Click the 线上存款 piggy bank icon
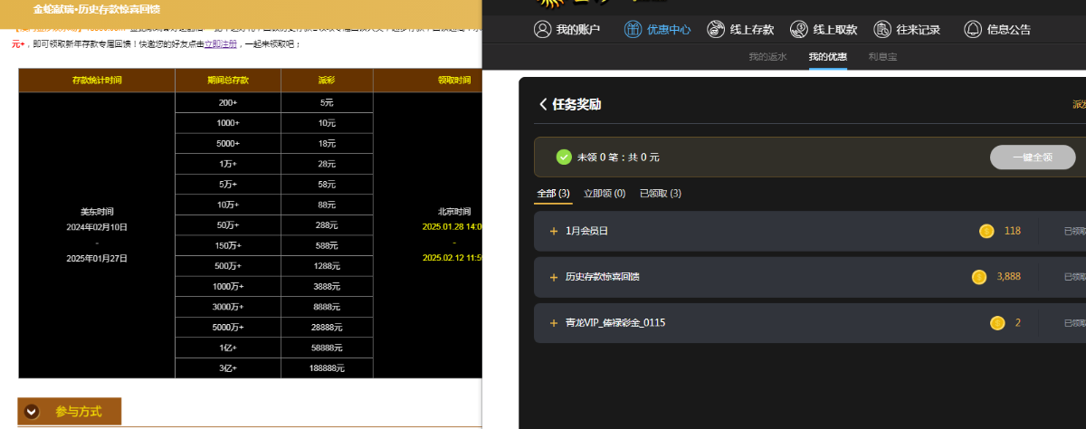Screen dimensions: 1086x429 (x=716, y=29)
